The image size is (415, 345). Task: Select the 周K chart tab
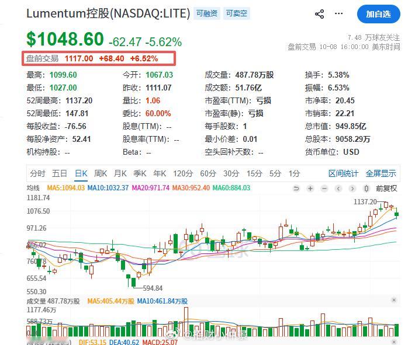tap(101, 173)
